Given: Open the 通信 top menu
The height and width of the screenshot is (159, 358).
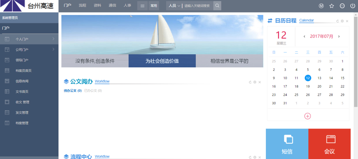Looking at the screenshot, I should tap(112, 5).
